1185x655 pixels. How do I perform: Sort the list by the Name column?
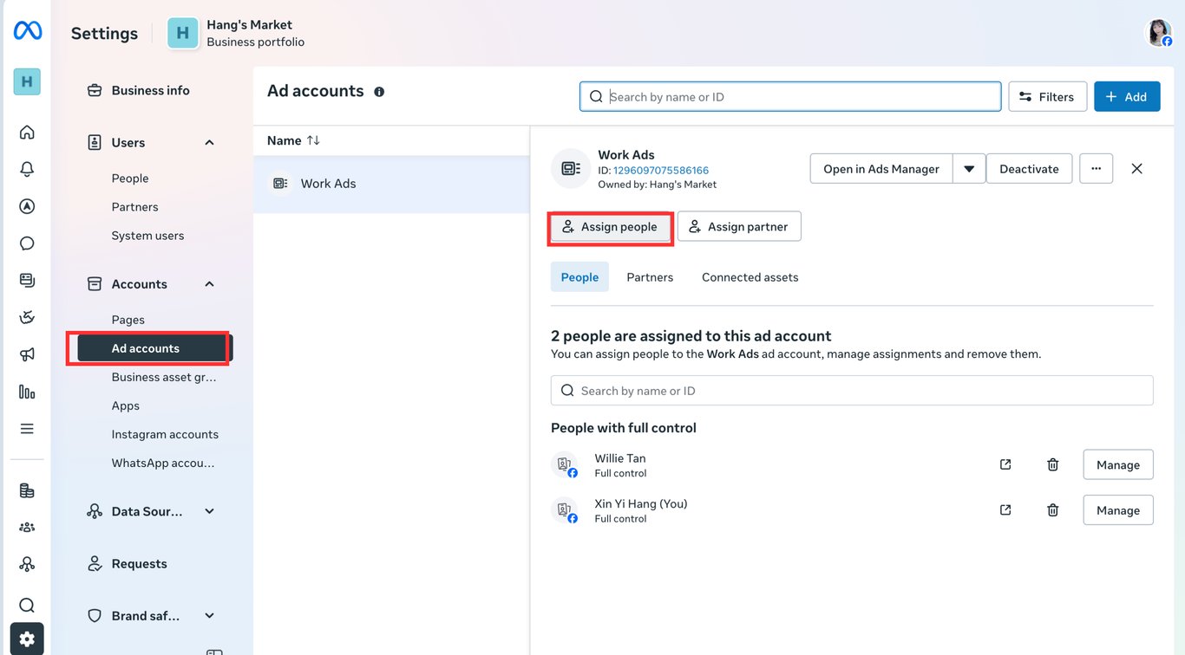coord(293,140)
